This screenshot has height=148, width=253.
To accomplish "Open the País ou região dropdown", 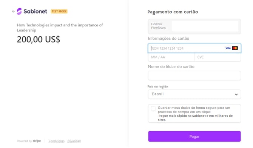I will [194, 94].
